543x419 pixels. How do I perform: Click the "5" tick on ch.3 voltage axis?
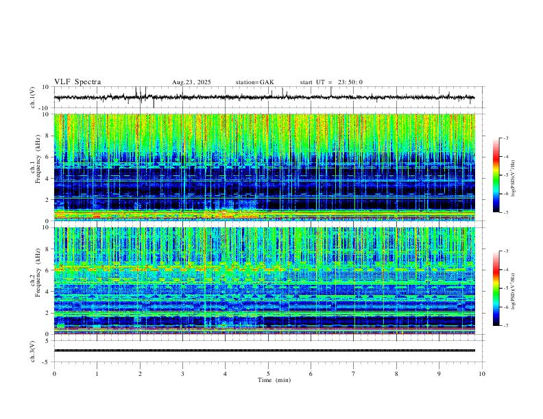(x=48, y=341)
